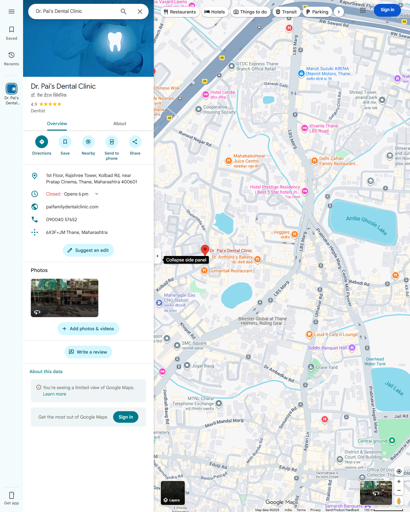
Task: Collapse the side panel arrow
Action: tap(157, 256)
